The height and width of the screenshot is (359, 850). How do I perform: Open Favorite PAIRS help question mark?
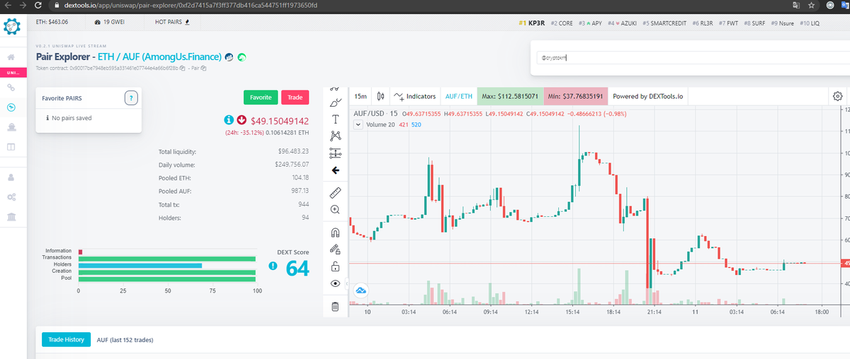(130, 98)
